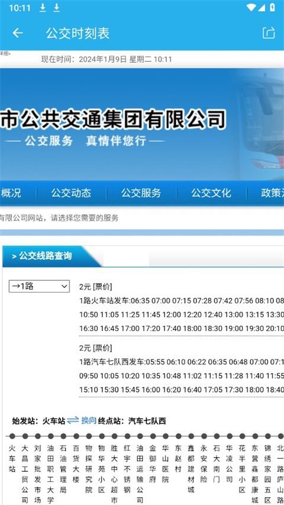Select the 鑫都建材城 stop dot
Screen dimensions: 284x505
191,436
